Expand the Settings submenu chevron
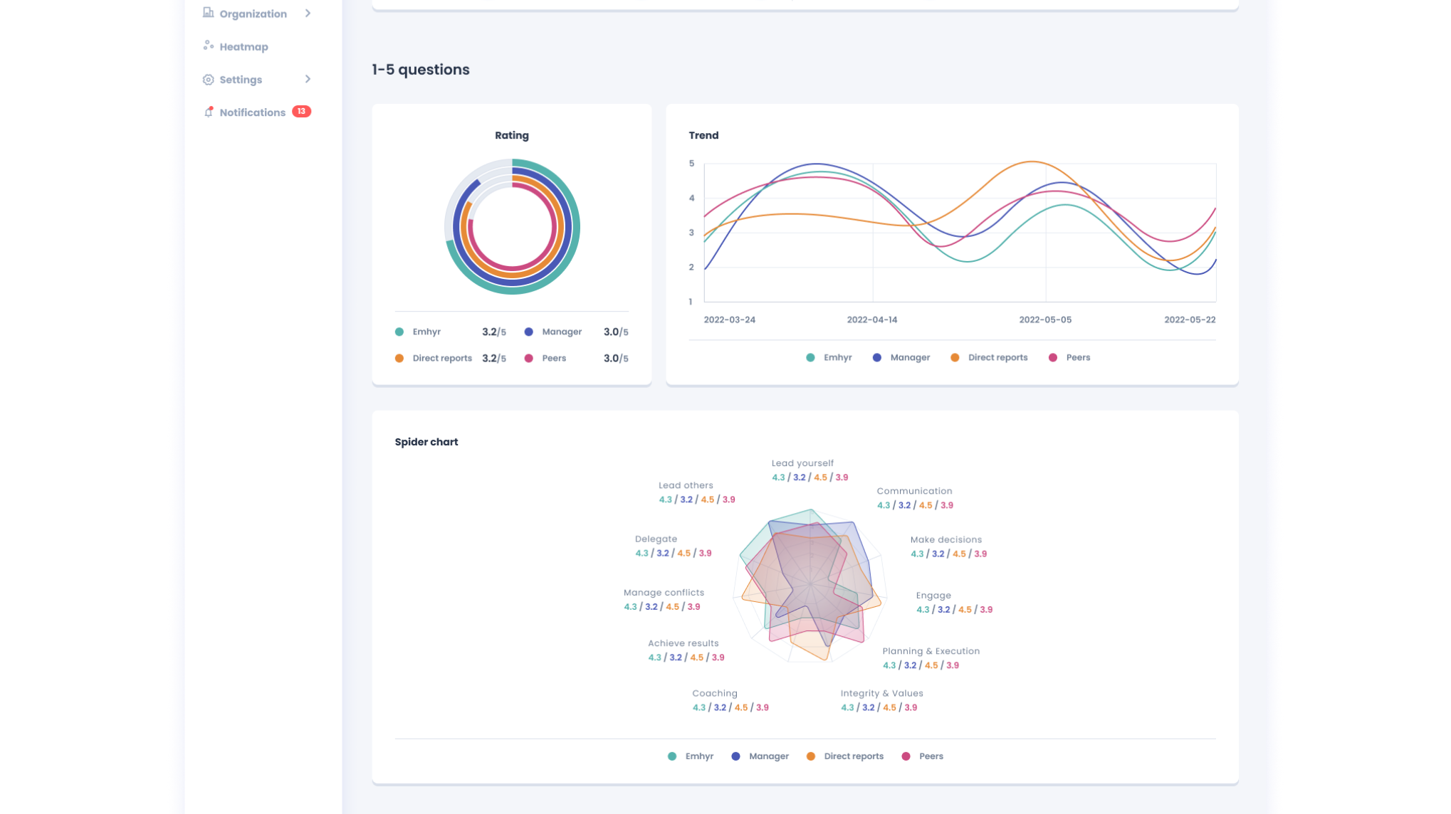1451x814 pixels. point(308,79)
